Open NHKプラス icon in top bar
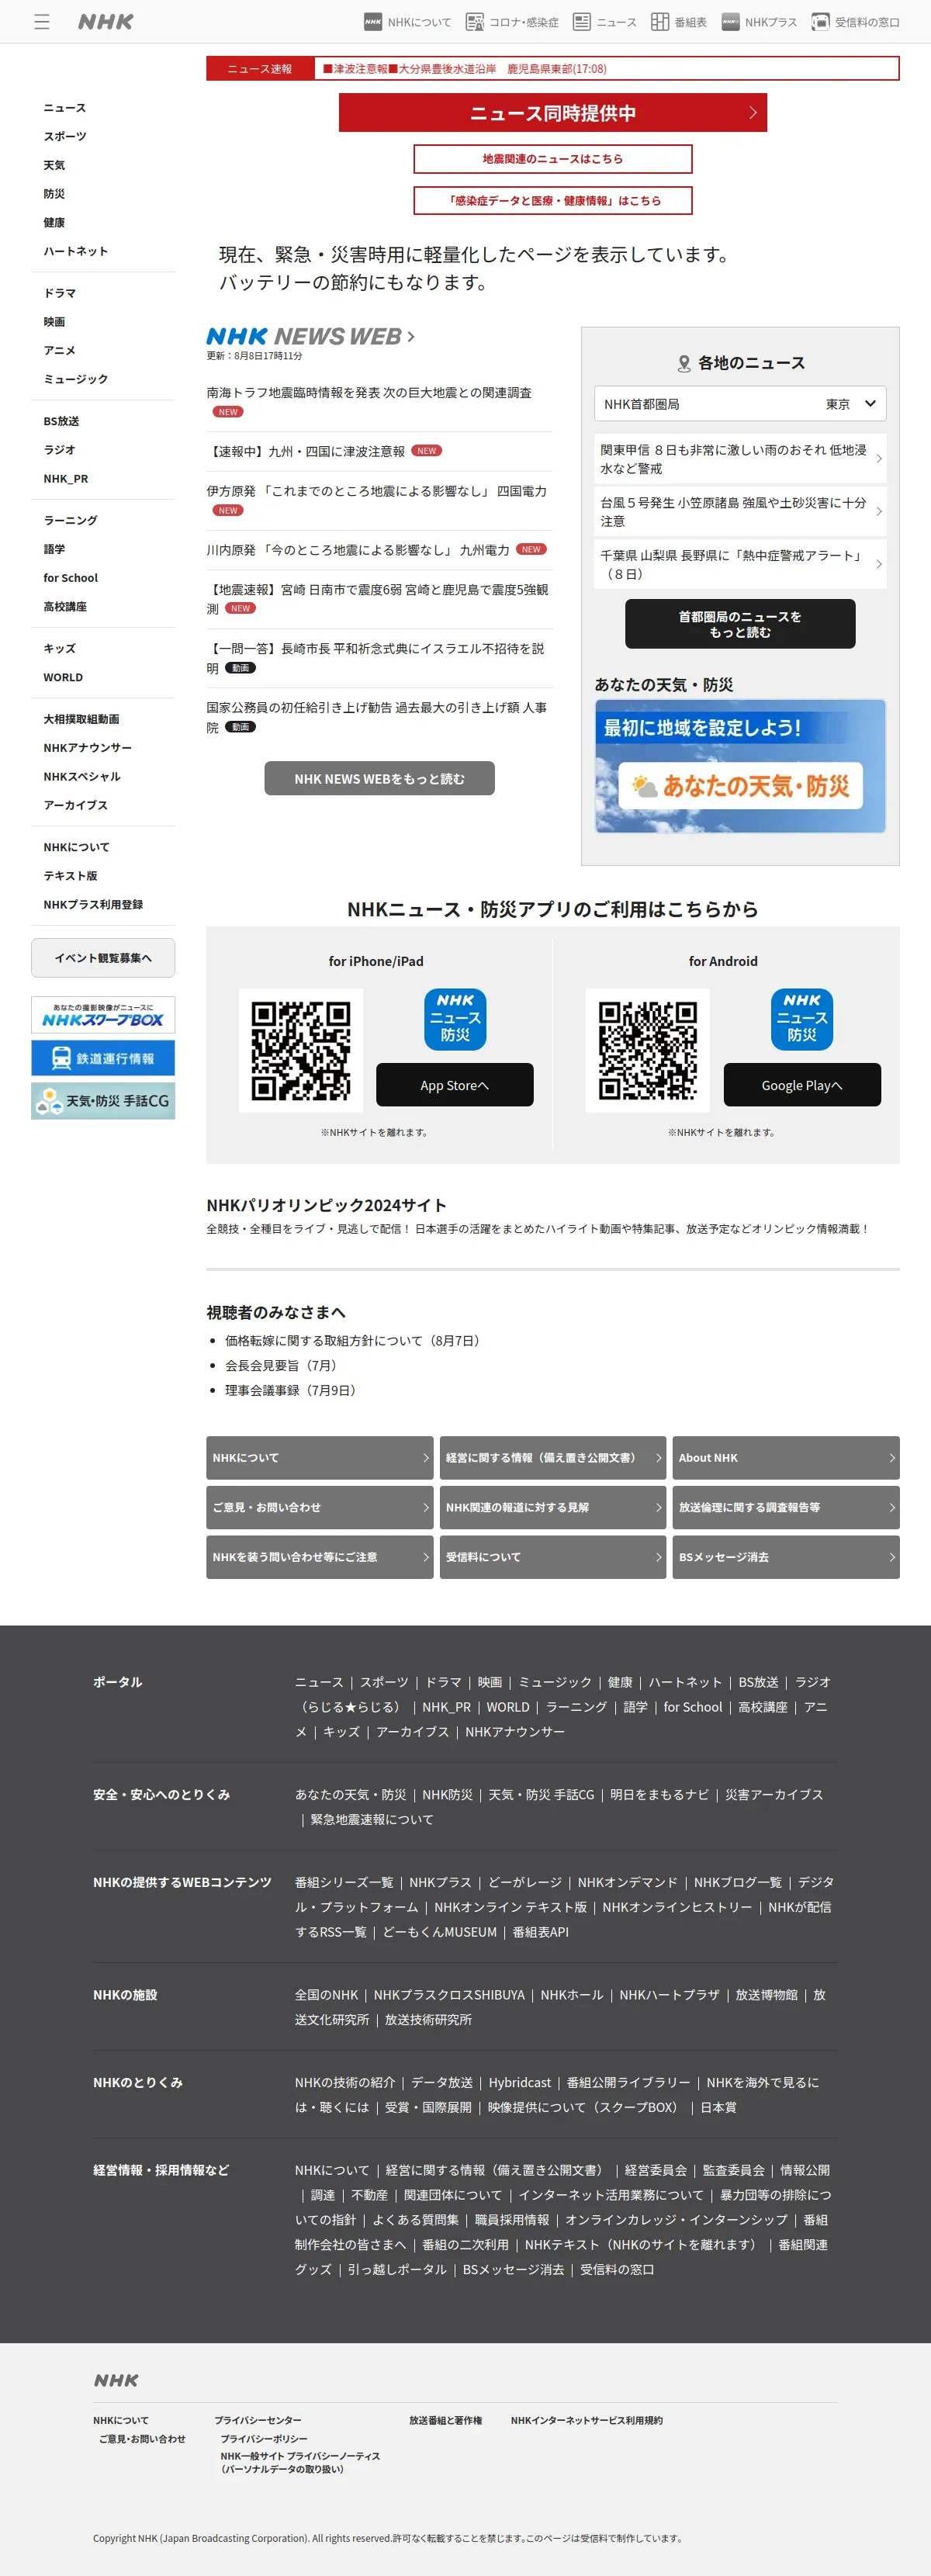Screen dimensions: 931x2576 point(759,21)
